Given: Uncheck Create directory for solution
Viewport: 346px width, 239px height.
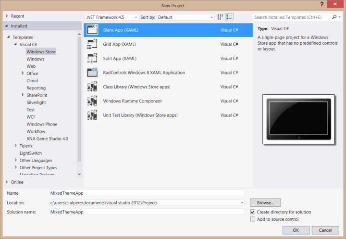Looking at the screenshot, I should point(253,212).
